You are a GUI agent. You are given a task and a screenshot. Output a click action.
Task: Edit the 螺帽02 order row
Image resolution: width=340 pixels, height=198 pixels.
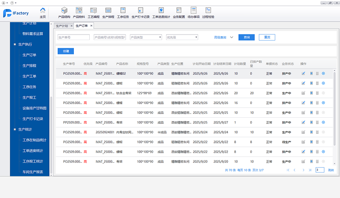click(303, 73)
